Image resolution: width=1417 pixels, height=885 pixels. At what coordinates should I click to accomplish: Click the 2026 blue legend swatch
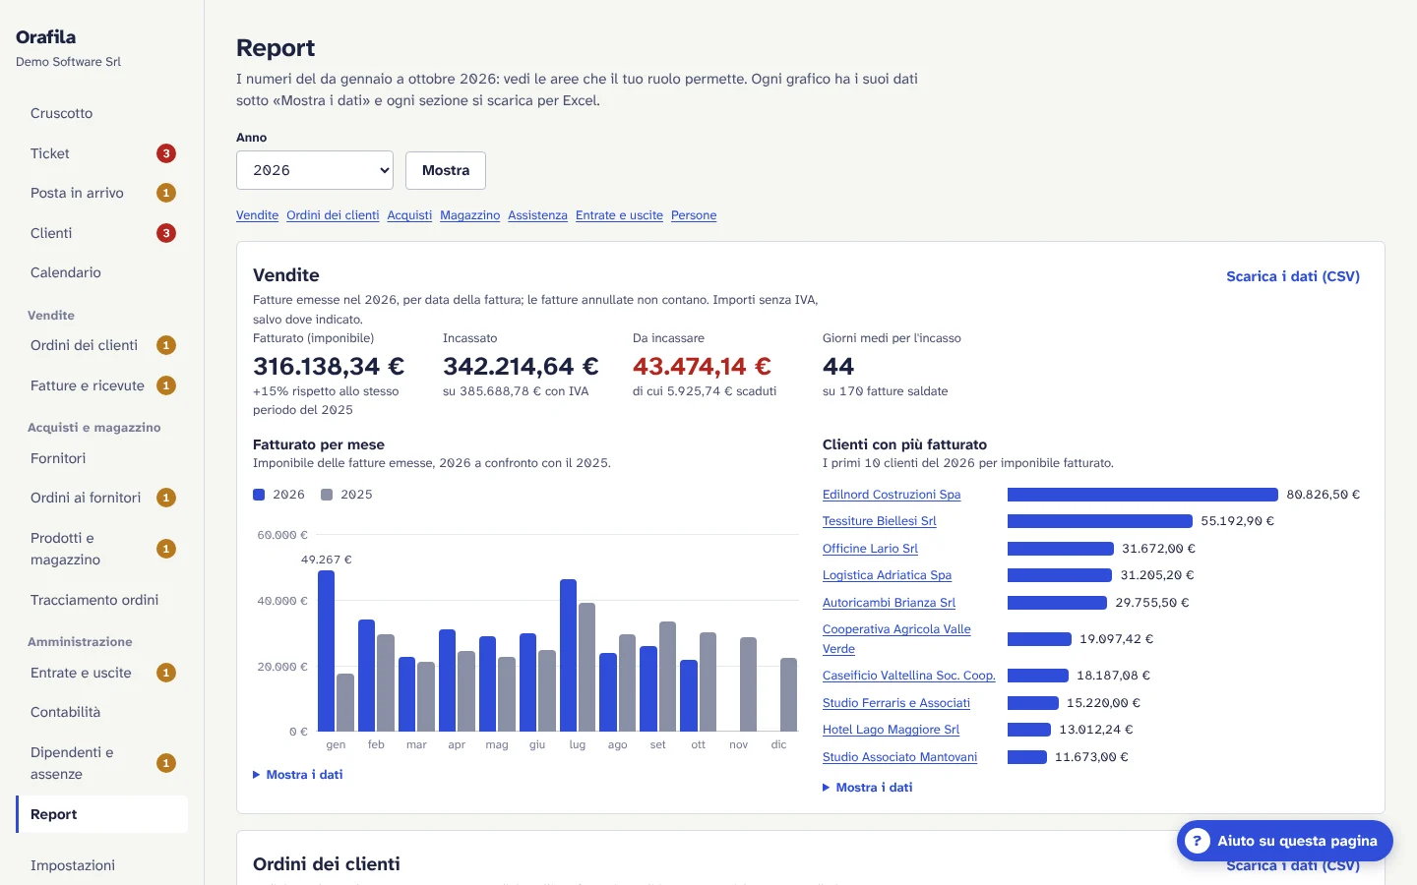click(x=259, y=495)
